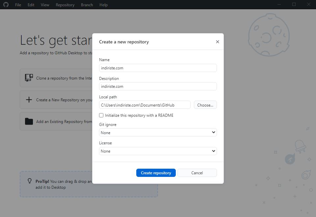Minimize the GitHub Desktop window
The width and height of the screenshot is (316, 217).
tap(279, 4)
